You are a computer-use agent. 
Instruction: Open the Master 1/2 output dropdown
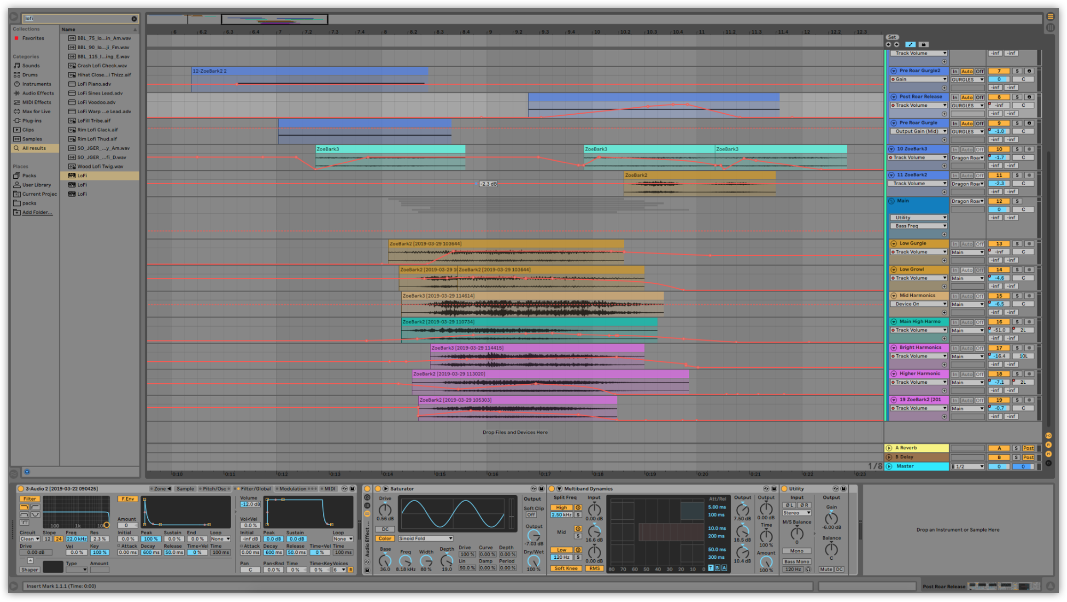tap(967, 466)
